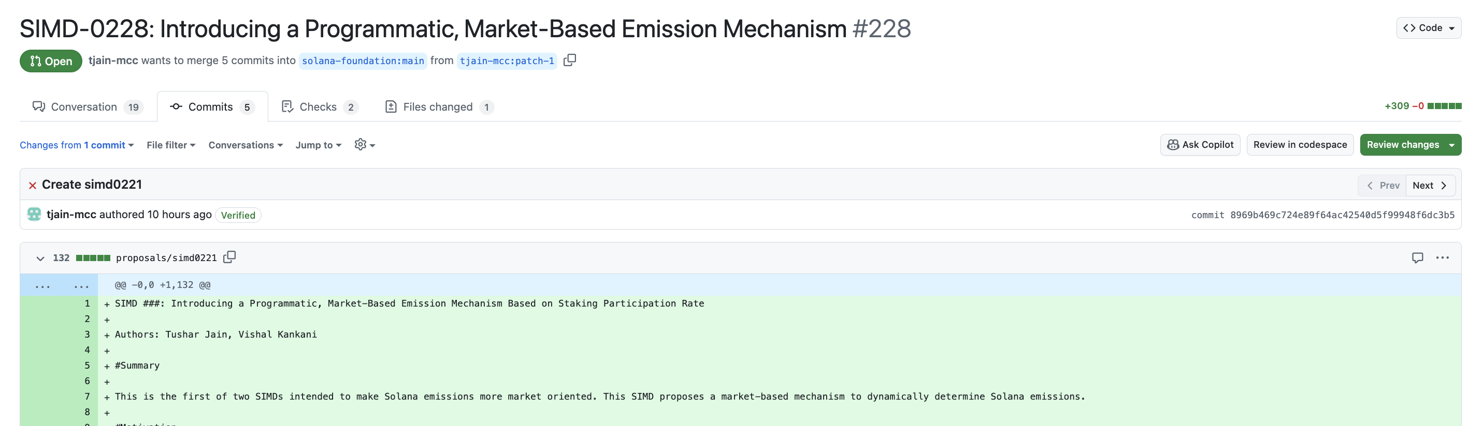Click the red failed status X icon
The height and width of the screenshot is (426, 1469).
click(x=33, y=185)
